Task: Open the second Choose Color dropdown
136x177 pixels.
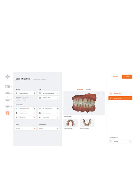Action: tap(49, 118)
